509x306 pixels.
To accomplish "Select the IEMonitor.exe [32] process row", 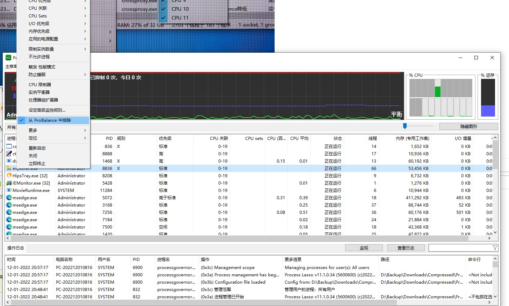I will 249,183.
